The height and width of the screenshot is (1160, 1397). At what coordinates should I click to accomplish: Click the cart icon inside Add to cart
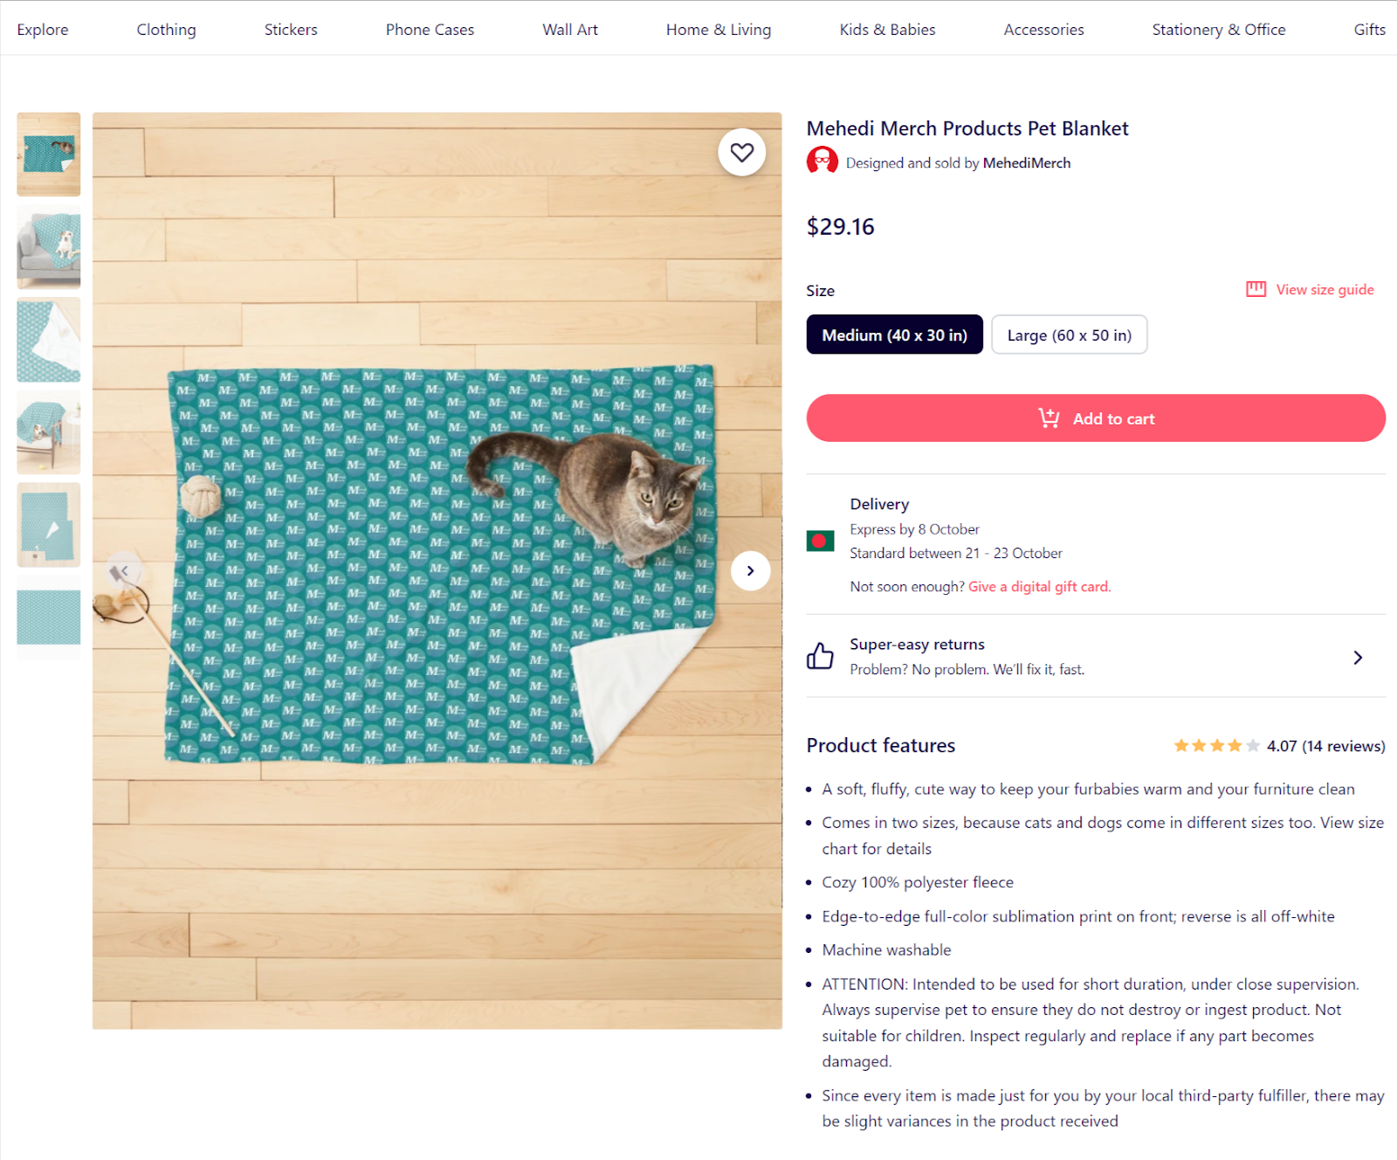pos(1049,418)
